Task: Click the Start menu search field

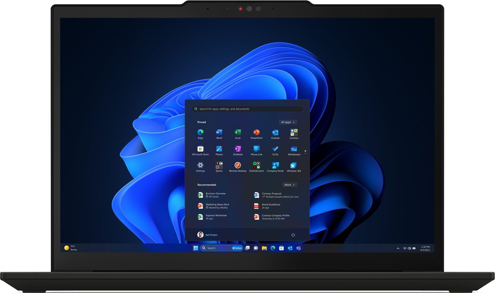Action: (x=247, y=109)
